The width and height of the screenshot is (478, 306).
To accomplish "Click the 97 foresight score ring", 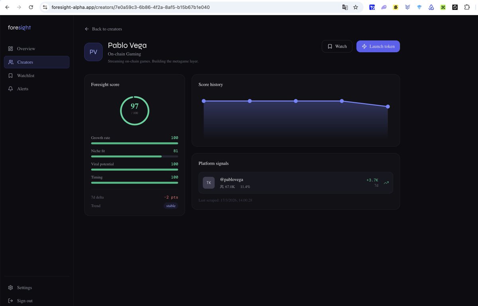I will (135, 110).
